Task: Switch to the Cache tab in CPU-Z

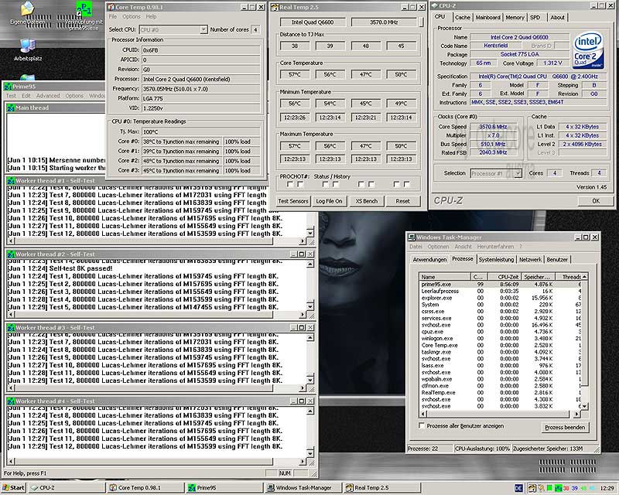Action: pyautogui.click(x=462, y=17)
